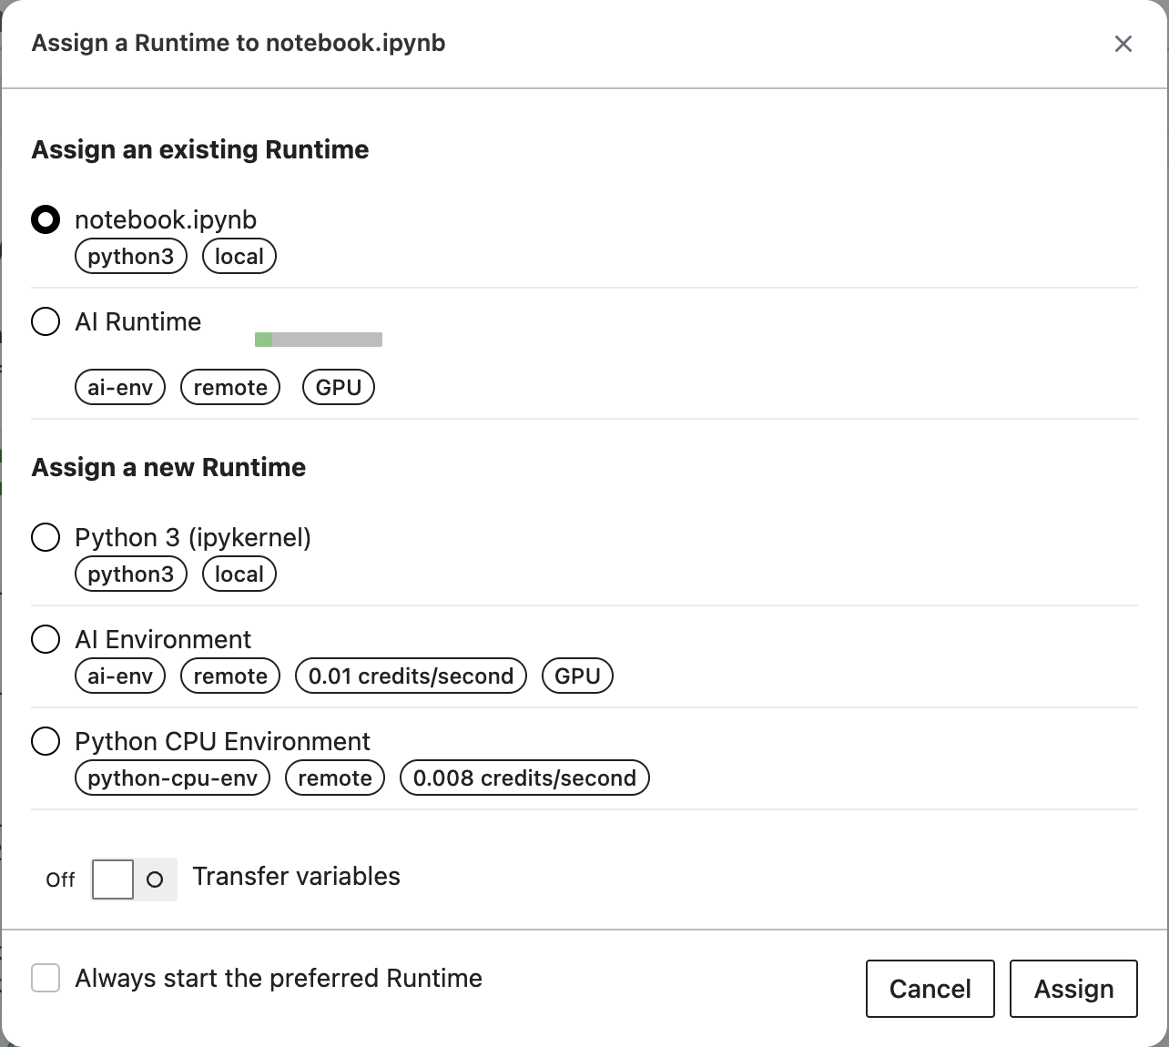Viewport: 1169px width, 1047px height.
Task: Select the AI Environment option
Action: 46,639
